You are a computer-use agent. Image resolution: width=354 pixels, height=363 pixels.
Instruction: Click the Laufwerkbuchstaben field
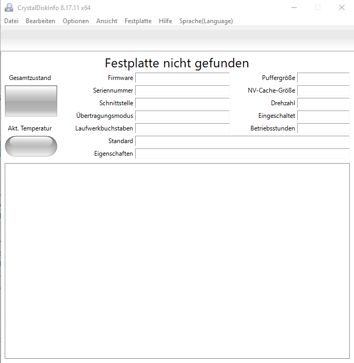(x=183, y=128)
